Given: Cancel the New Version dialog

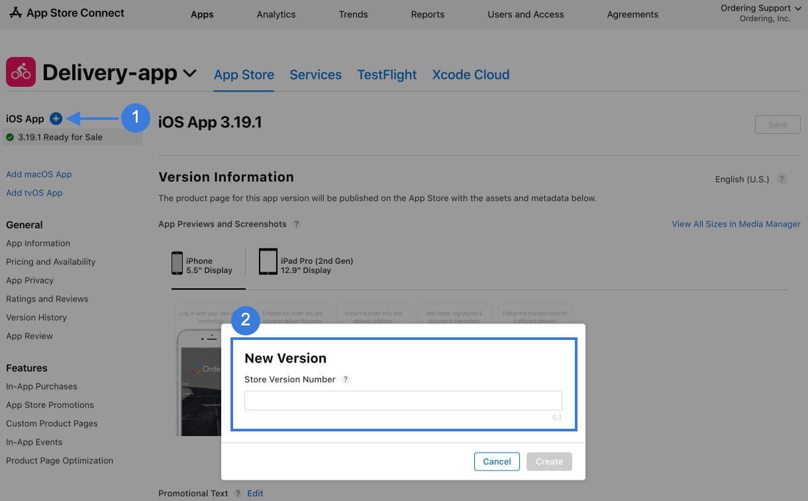Looking at the screenshot, I should tap(497, 461).
